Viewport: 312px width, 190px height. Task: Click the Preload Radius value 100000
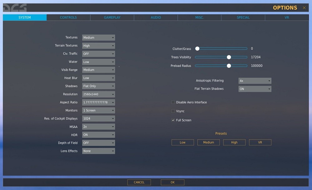257,66
